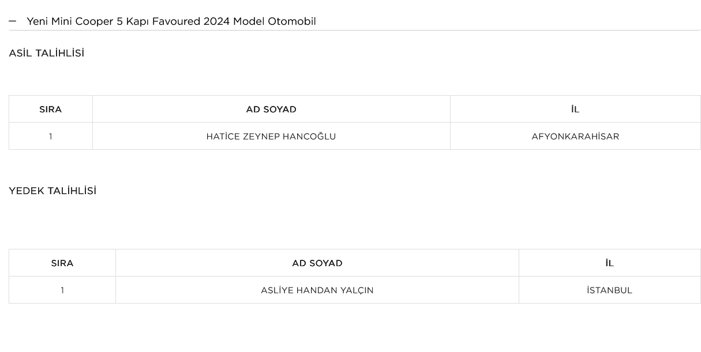Screen dimensions: 701x352
Task: Click the AFYONKARAHİSAR city cell
Action: (x=575, y=137)
